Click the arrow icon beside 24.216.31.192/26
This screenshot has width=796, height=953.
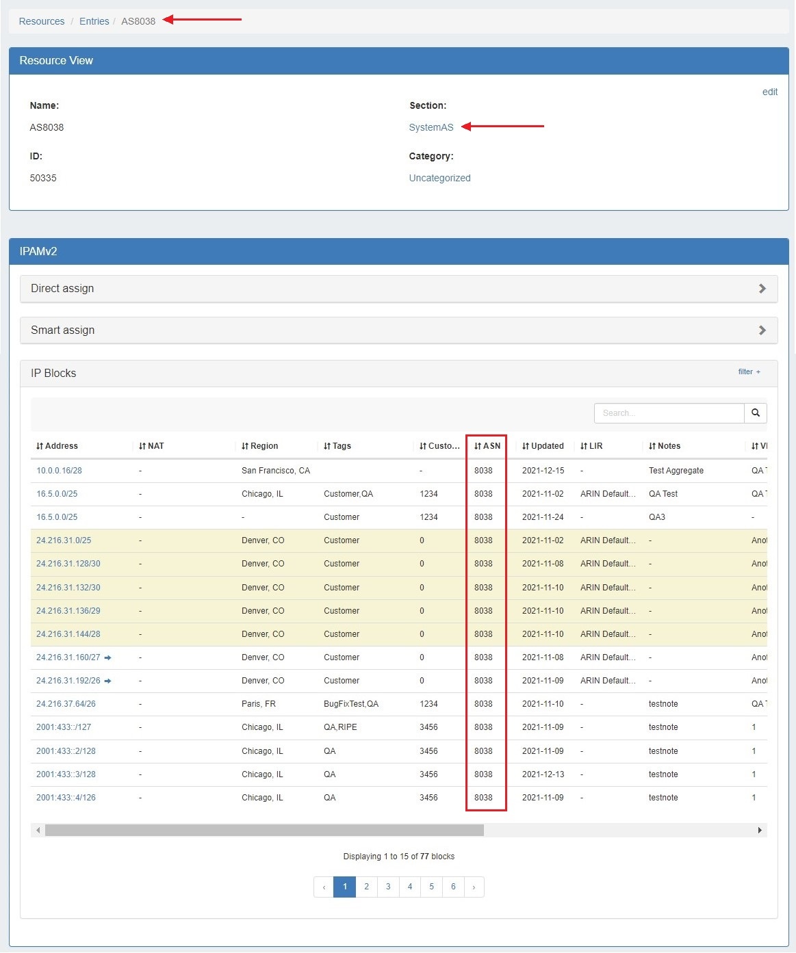[107, 681]
